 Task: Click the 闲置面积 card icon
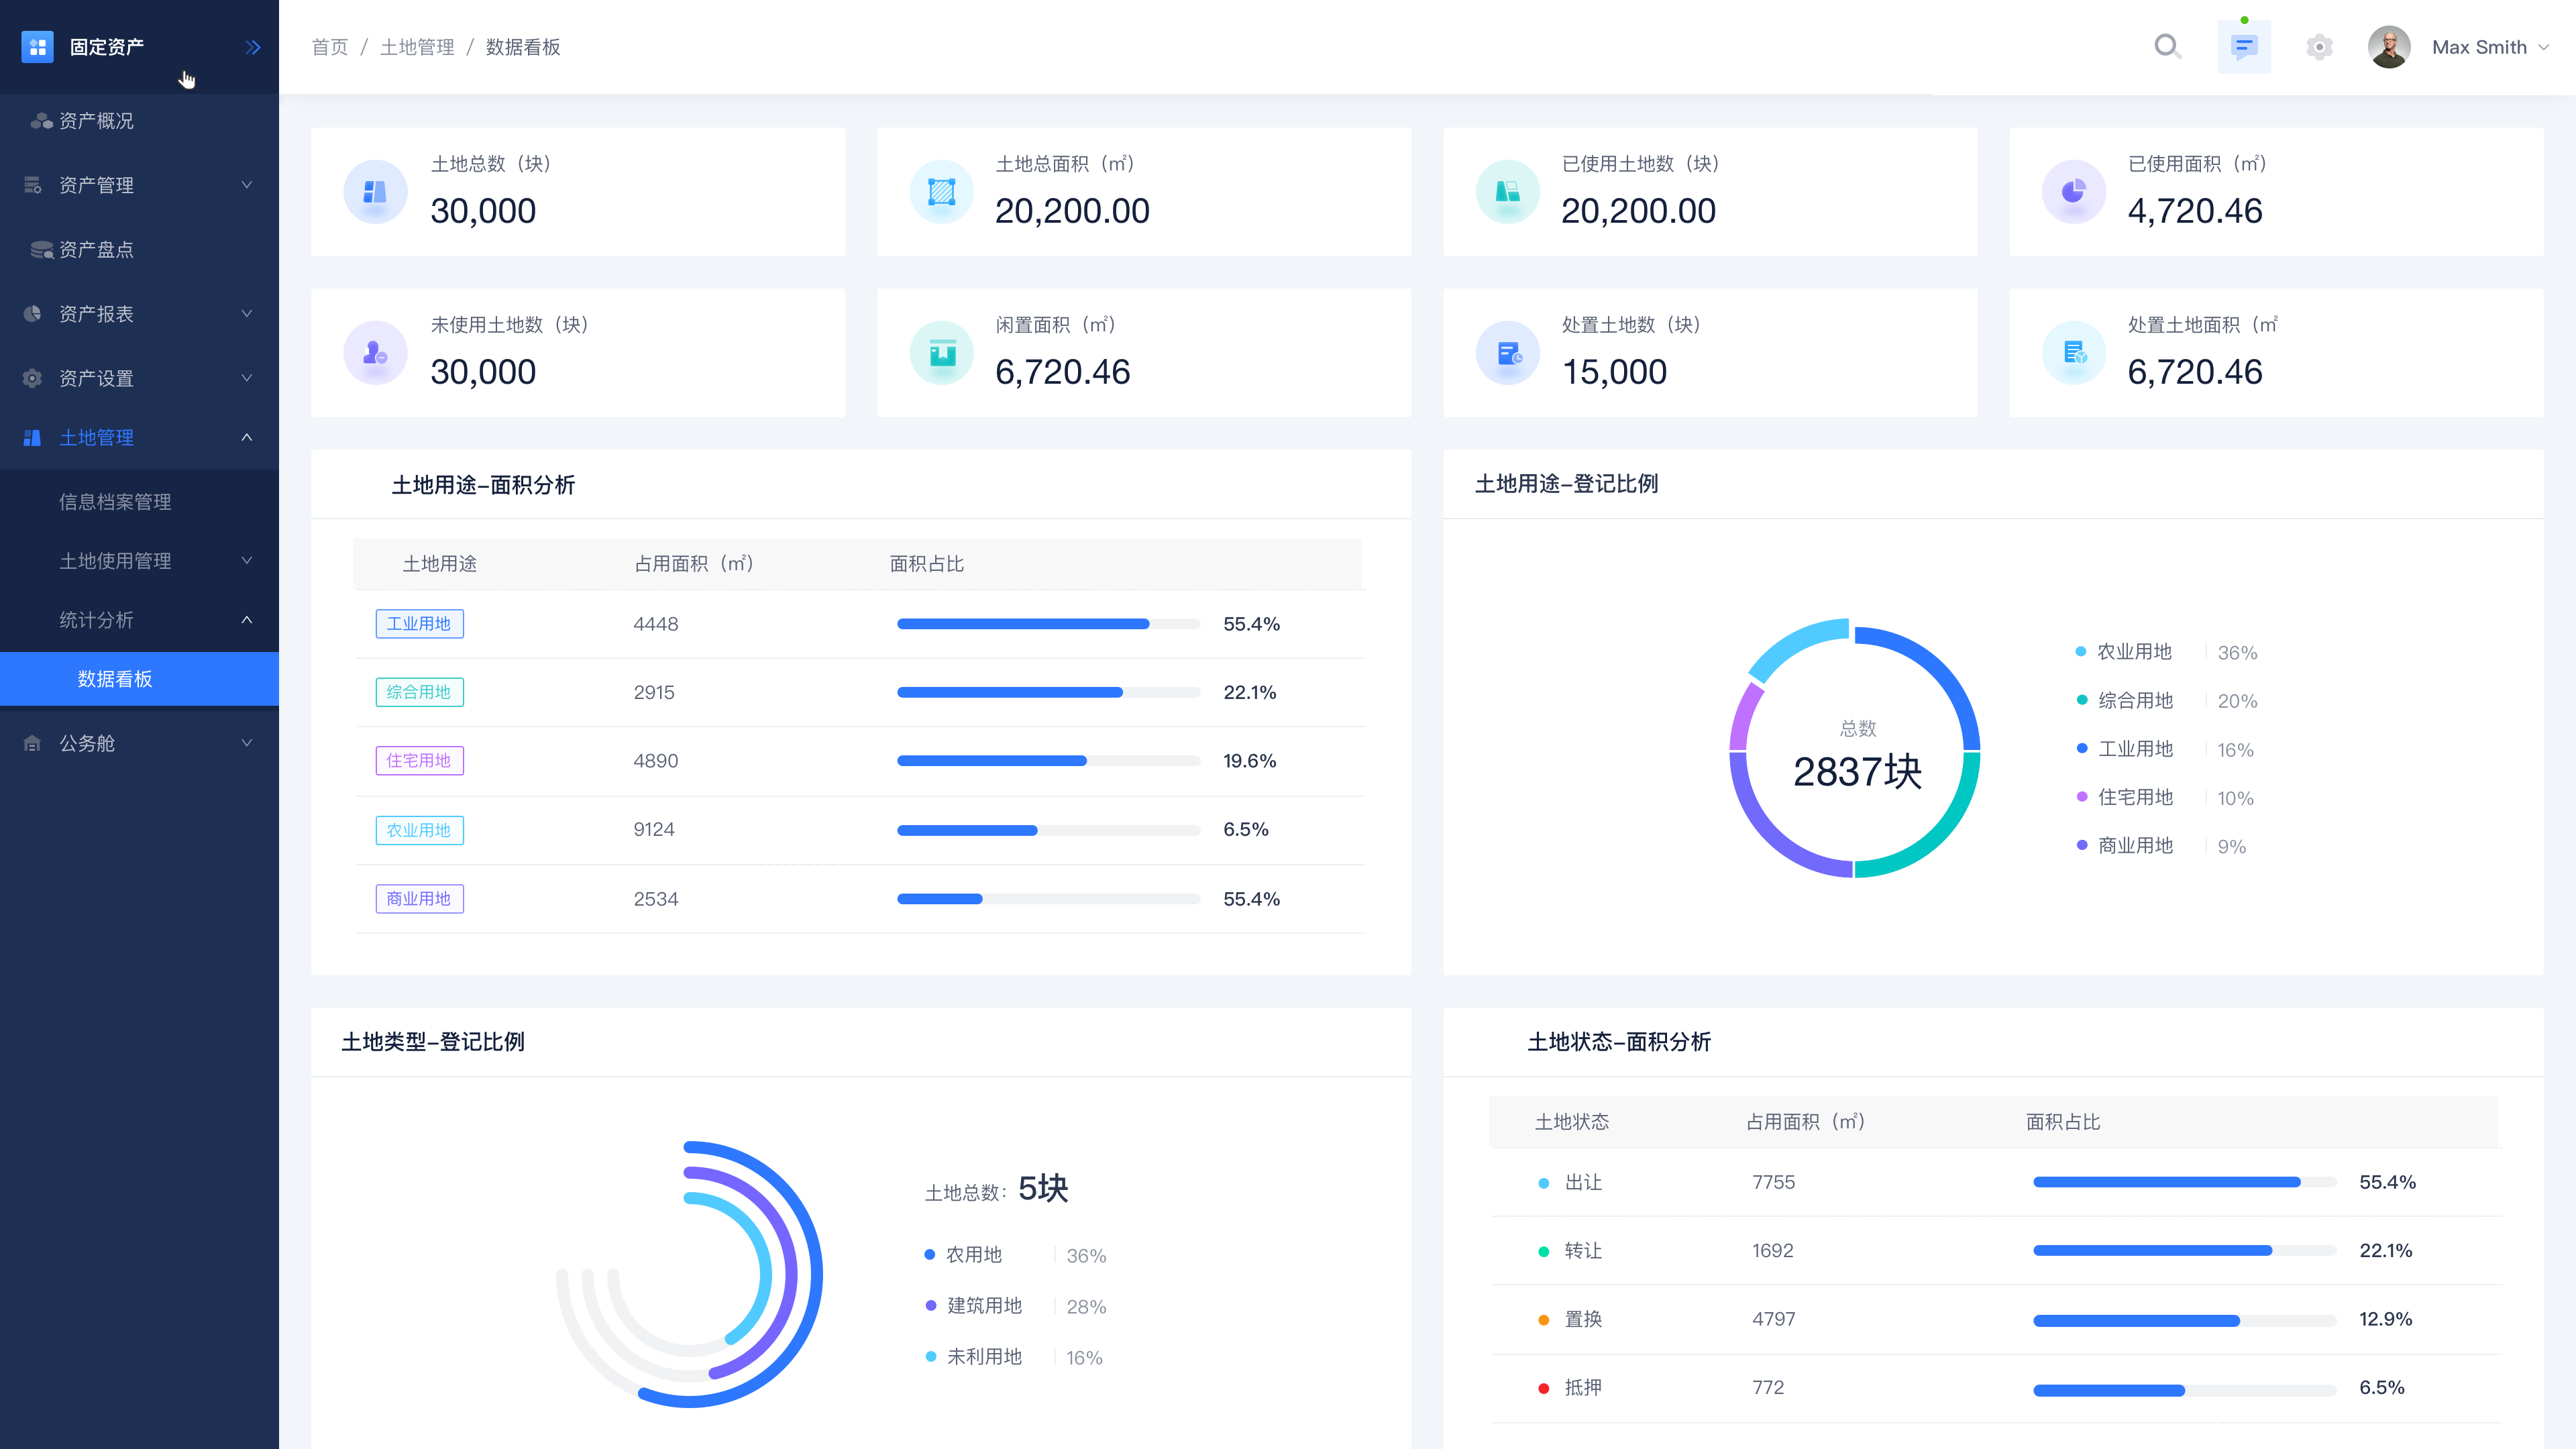tap(941, 352)
